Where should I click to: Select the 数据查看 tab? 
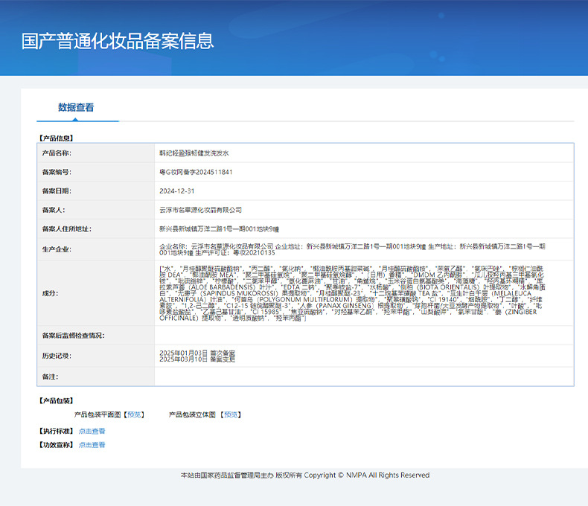point(76,108)
